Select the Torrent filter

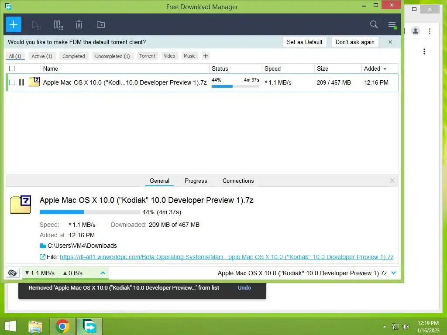coord(147,56)
